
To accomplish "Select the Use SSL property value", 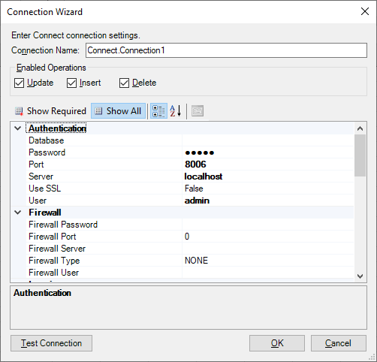I will pyautogui.click(x=268, y=189).
